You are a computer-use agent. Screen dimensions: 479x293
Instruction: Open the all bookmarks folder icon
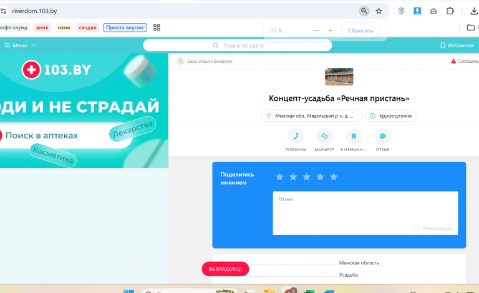[x=471, y=27]
